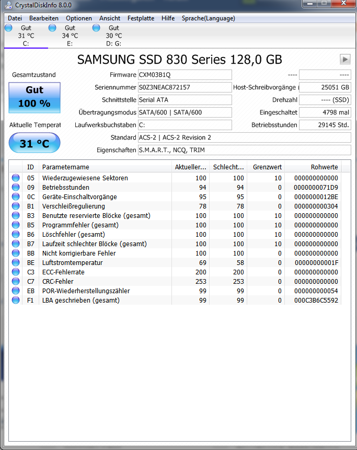Open the Optionen menu

79,18
